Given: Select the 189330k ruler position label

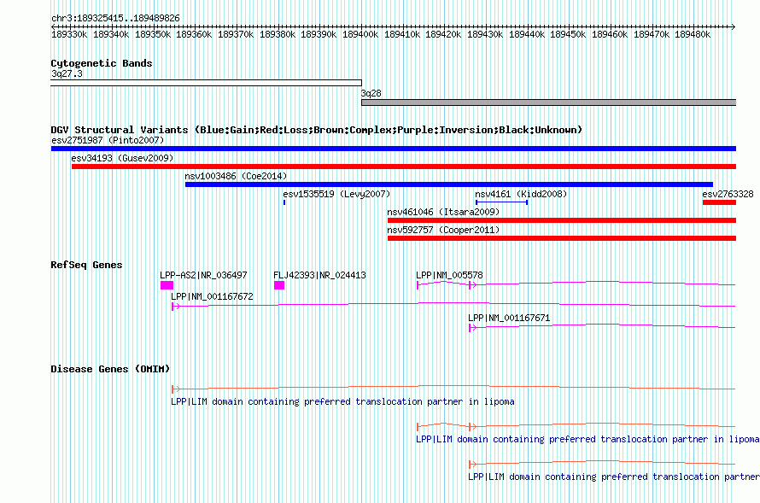Looking at the screenshot, I should point(69,34).
